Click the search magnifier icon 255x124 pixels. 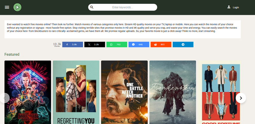tap(92, 7)
